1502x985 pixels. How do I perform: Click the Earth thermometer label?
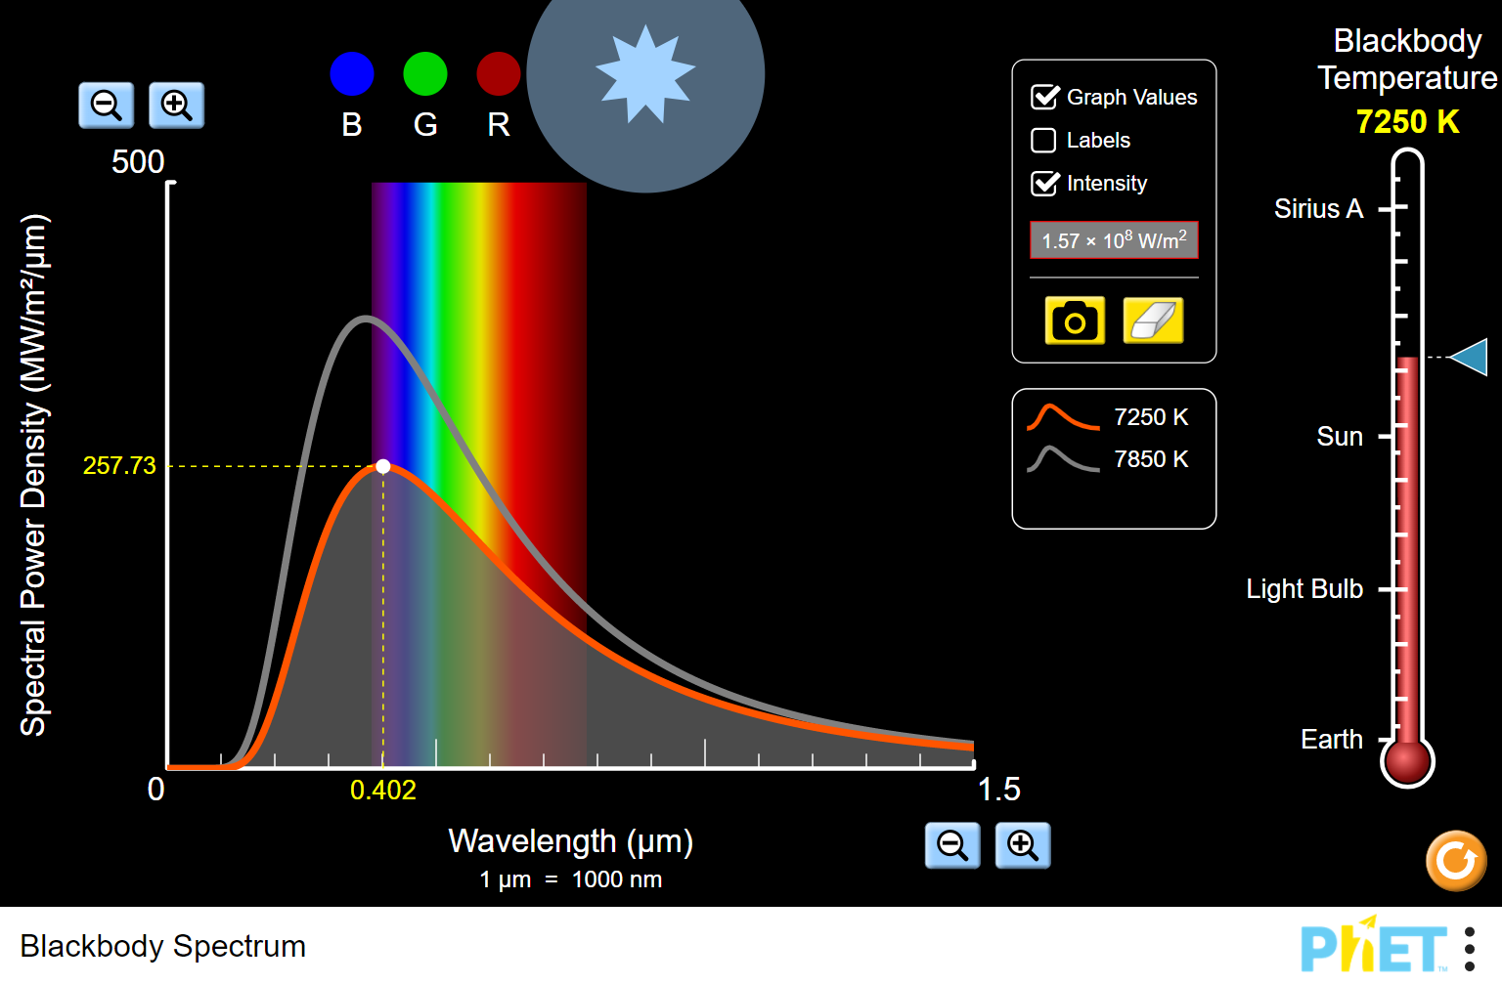tap(1332, 740)
